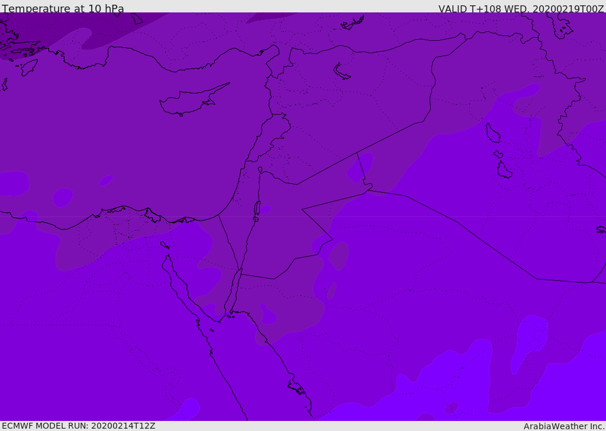The width and height of the screenshot is (606, 431).
Task: Click the 'ECMWF MODEL RUN: 20200214T12Z' footer text
Action: point(79,426)
